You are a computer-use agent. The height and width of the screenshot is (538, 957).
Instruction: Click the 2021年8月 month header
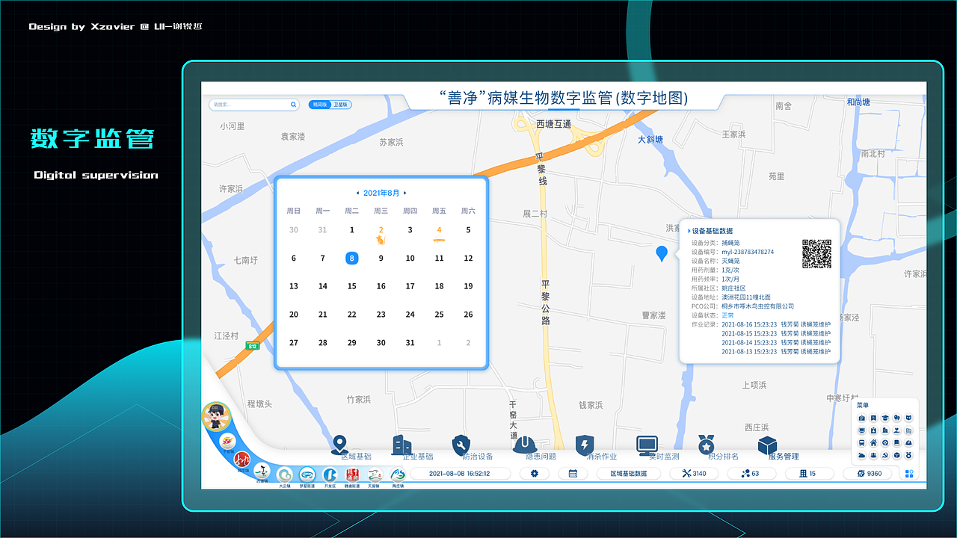pyautogui.click(x=381, y=193)
